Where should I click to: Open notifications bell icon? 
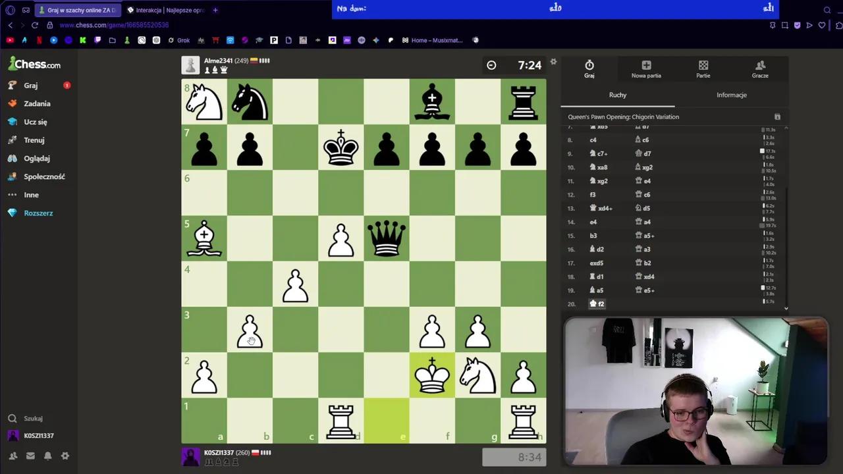coord(47,456)
